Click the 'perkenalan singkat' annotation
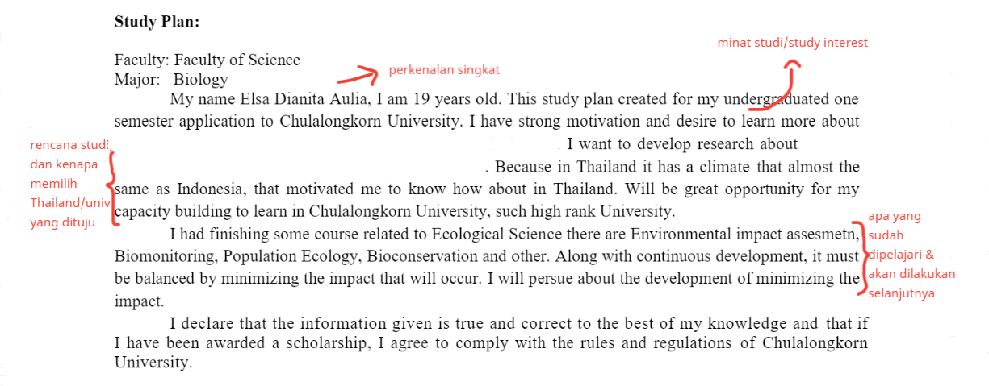The width and height of the screenshot is (989, 386). pyautogui.click(x=444, y=70)
